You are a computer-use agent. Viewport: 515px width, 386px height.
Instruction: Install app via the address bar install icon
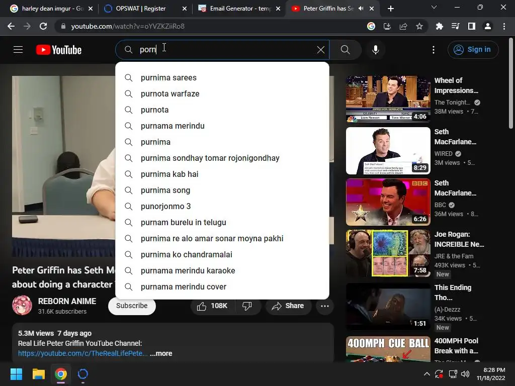click(x=387, y=26)
